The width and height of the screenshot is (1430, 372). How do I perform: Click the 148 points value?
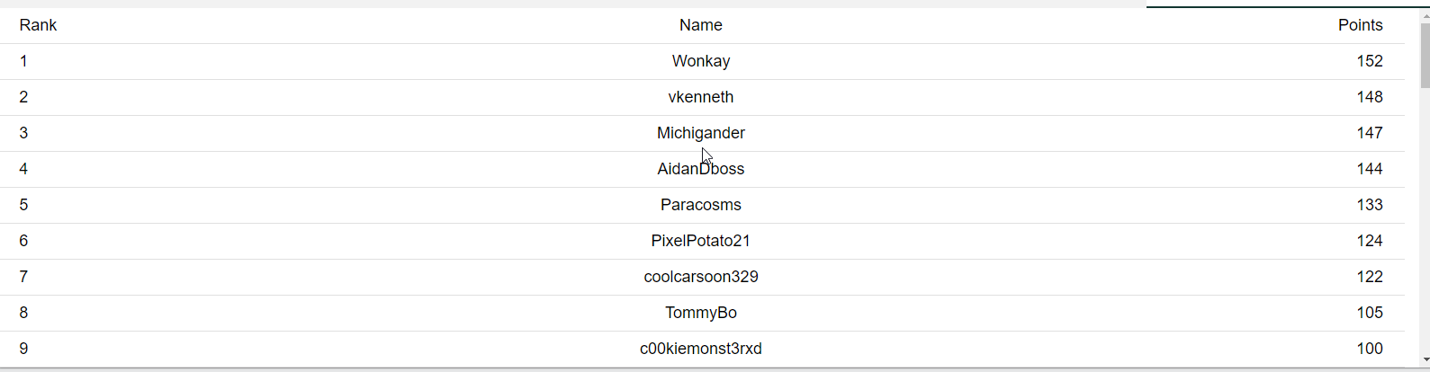(x=1370, y=97)
